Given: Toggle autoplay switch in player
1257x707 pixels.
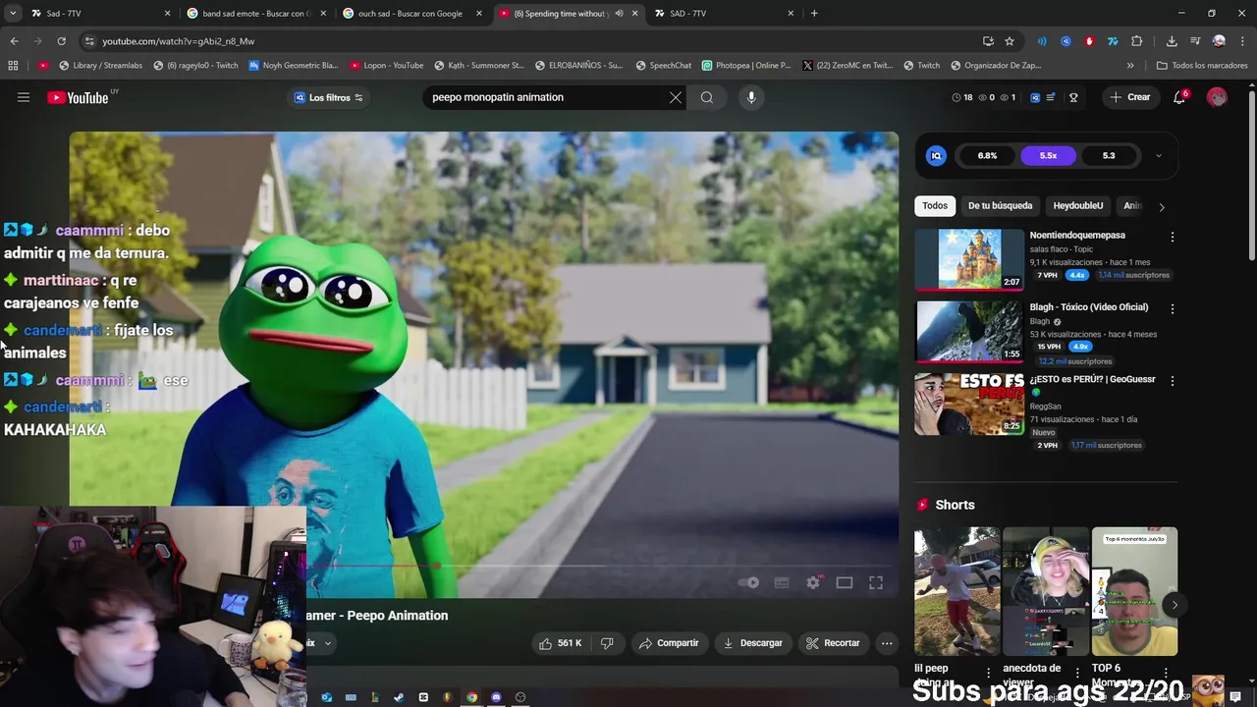Looking at the screenshot, I should 748,582.
